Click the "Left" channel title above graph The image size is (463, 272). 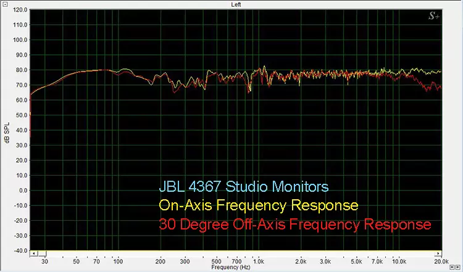coord(236,4)
